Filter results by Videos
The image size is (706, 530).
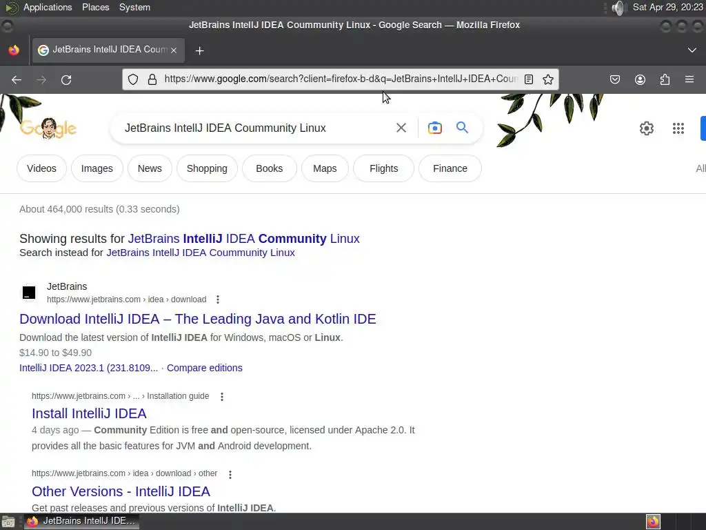41,168
